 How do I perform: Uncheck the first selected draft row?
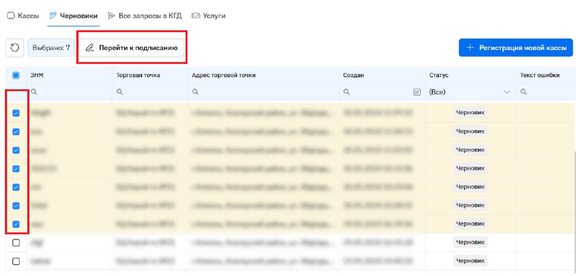[16, 113]
